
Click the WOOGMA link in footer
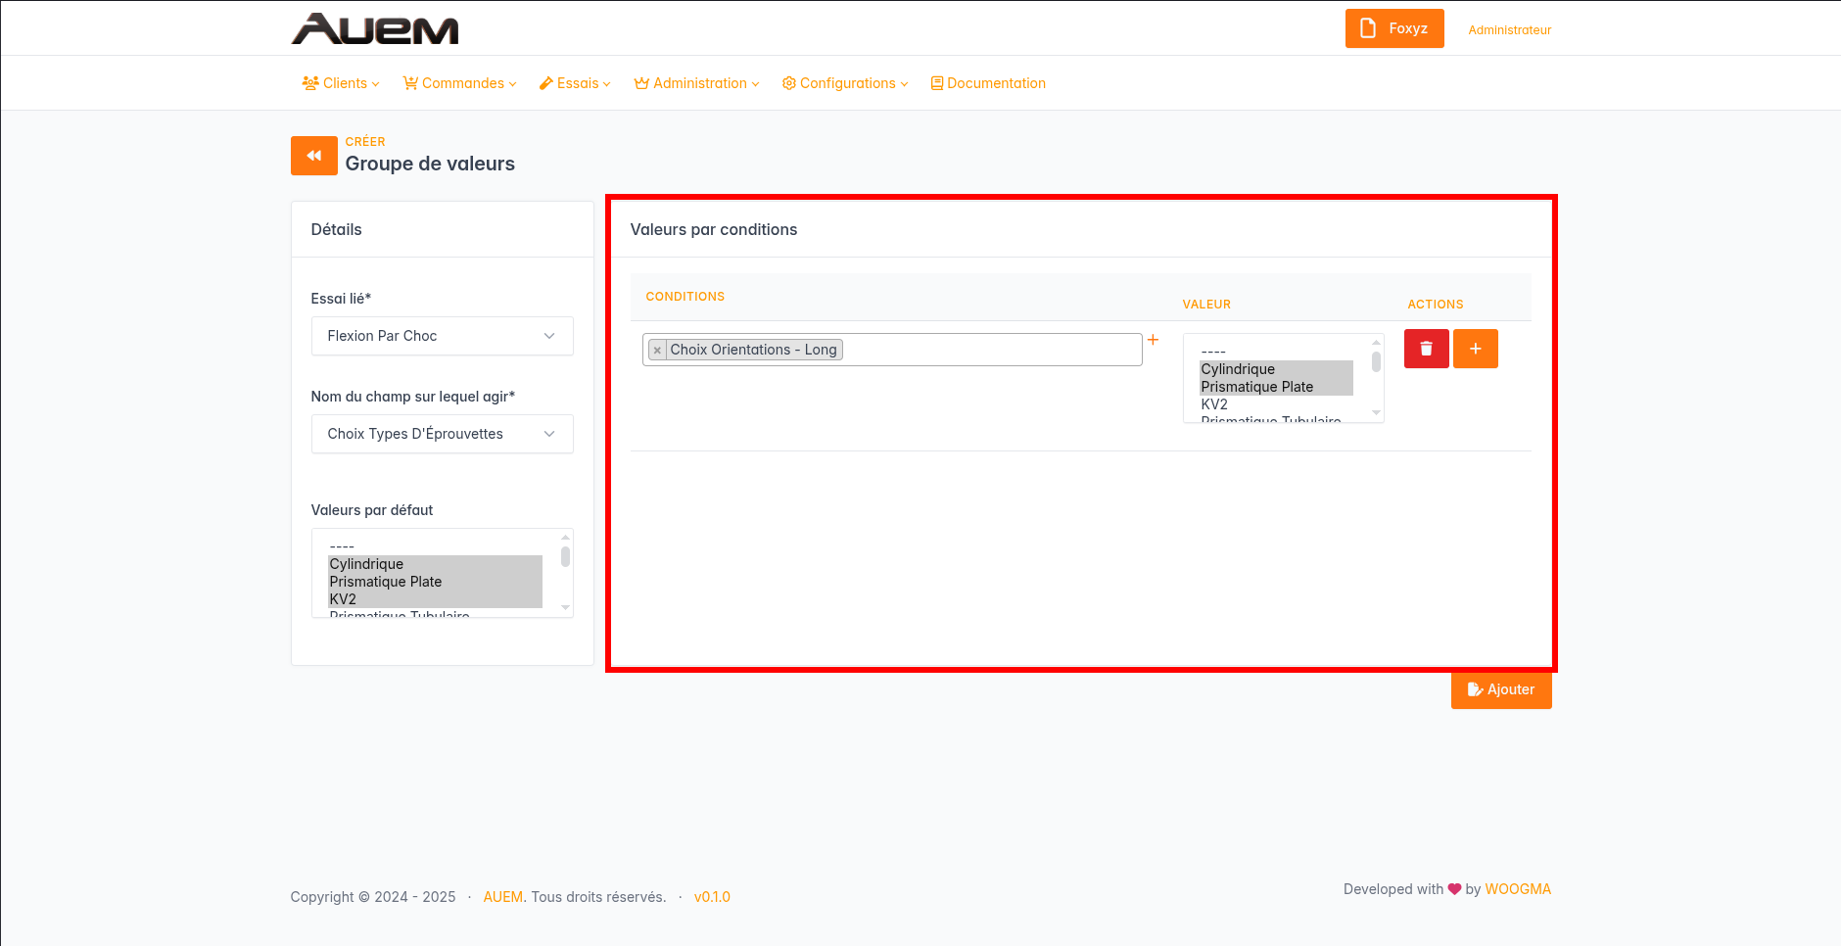tap(1517, 889)
